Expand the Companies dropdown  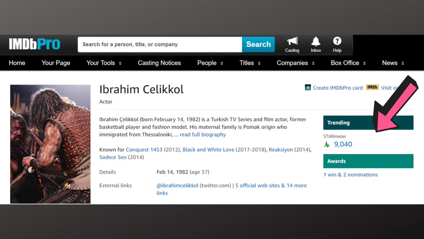[x=296, y=63]
